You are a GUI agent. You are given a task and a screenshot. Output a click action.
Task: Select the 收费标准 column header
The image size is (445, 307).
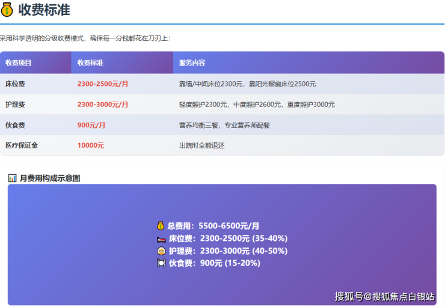[x=90, y=62]
